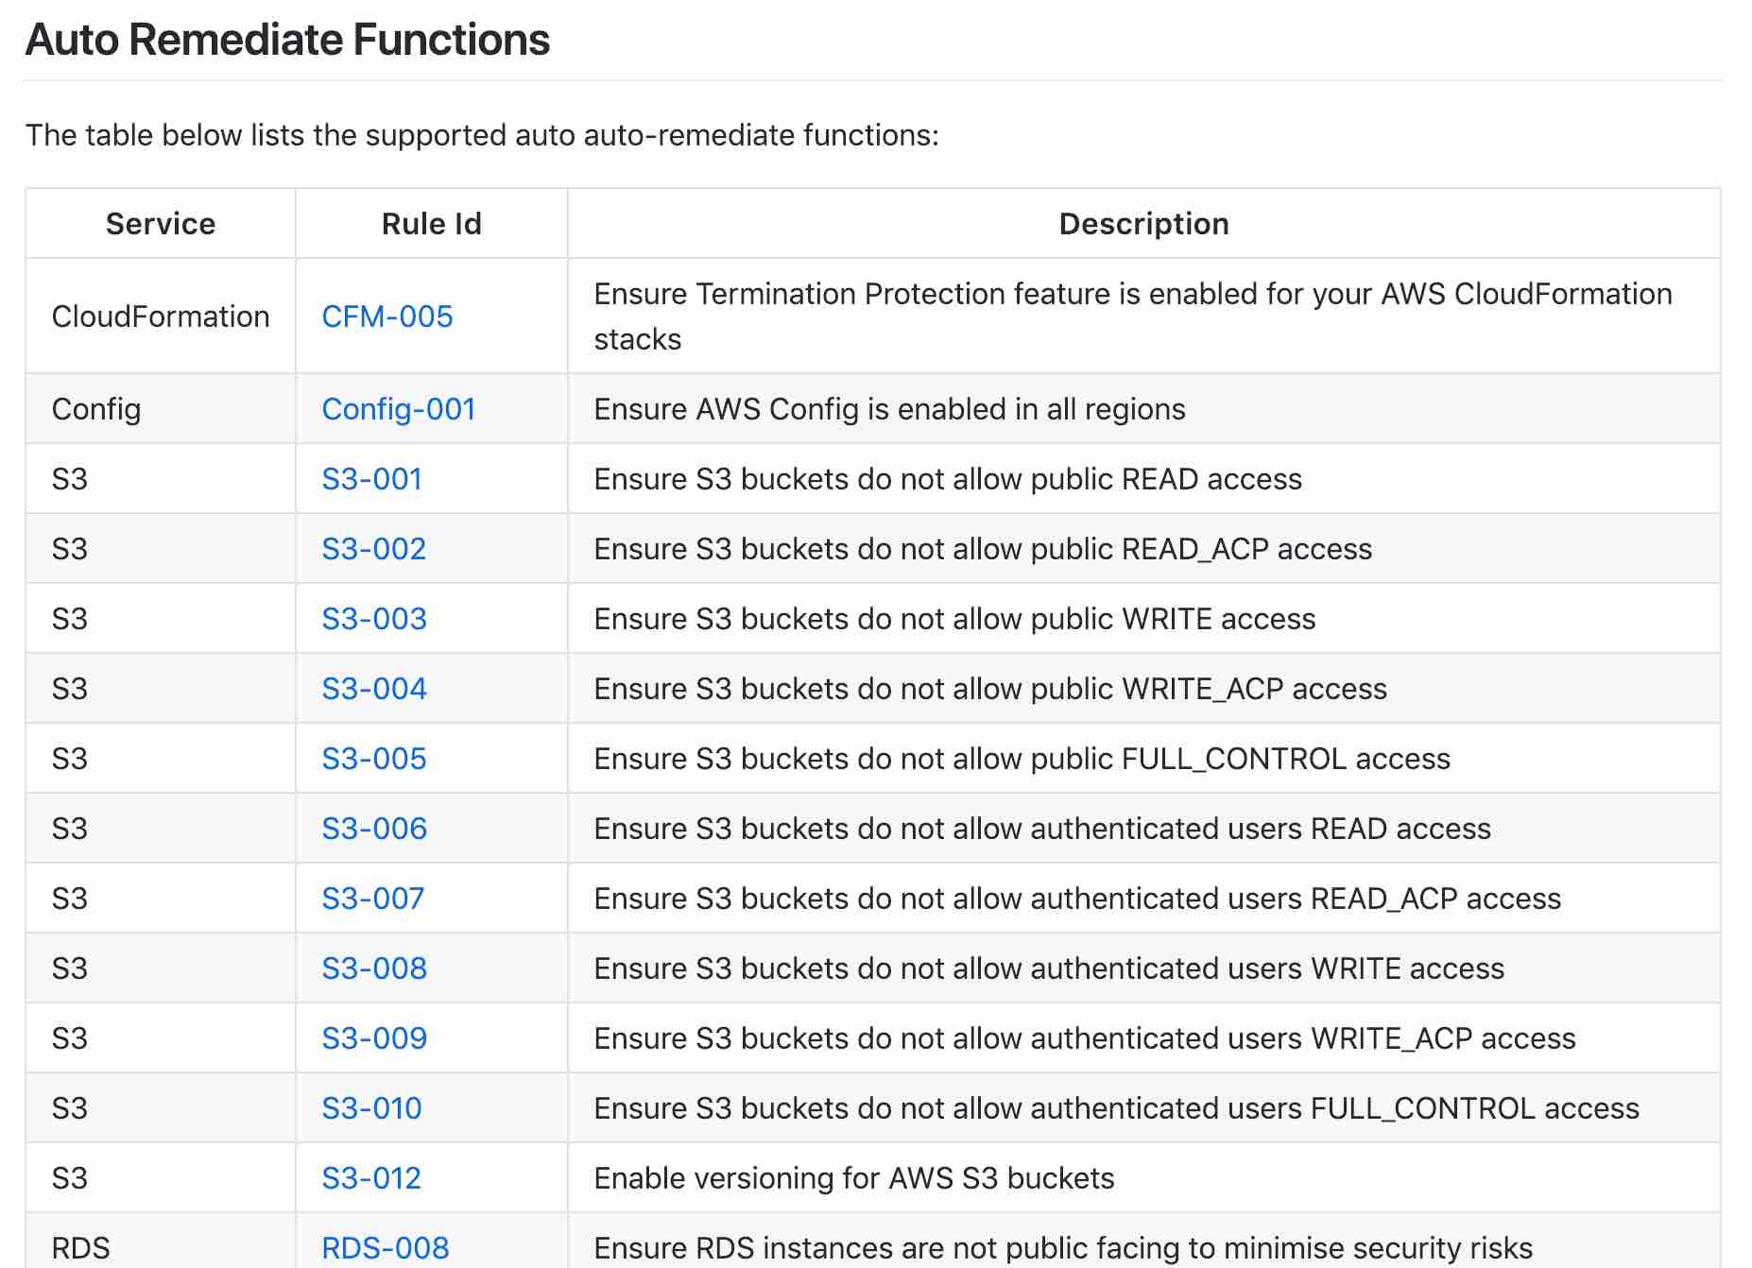This screenshot has width=1752, height=1268.
Task: Click 'Enable versioning for AWS S3 buckets'
Action: (x=854, y=1178)
